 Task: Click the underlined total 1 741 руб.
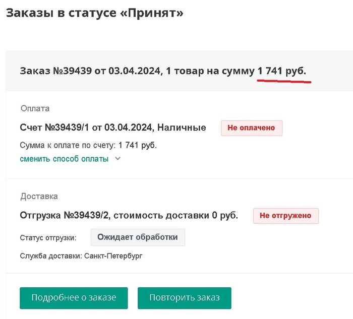[281, 71]
